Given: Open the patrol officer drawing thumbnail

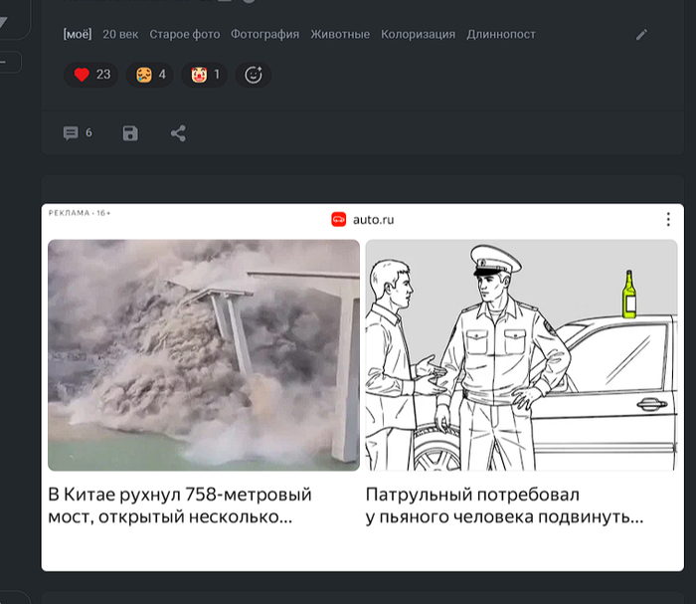Looking at the screenshot, I should click(522, 355).
